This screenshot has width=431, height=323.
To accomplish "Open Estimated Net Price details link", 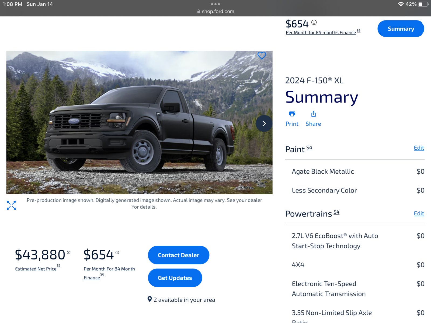I will (36, 269).
